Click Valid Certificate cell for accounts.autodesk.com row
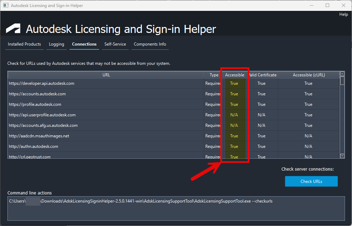This screenshot has height=226, width=352. click(261, 94)
